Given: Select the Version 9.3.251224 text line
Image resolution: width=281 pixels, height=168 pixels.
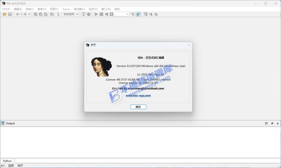Looking at the screenshot, I should click(151, 66).
